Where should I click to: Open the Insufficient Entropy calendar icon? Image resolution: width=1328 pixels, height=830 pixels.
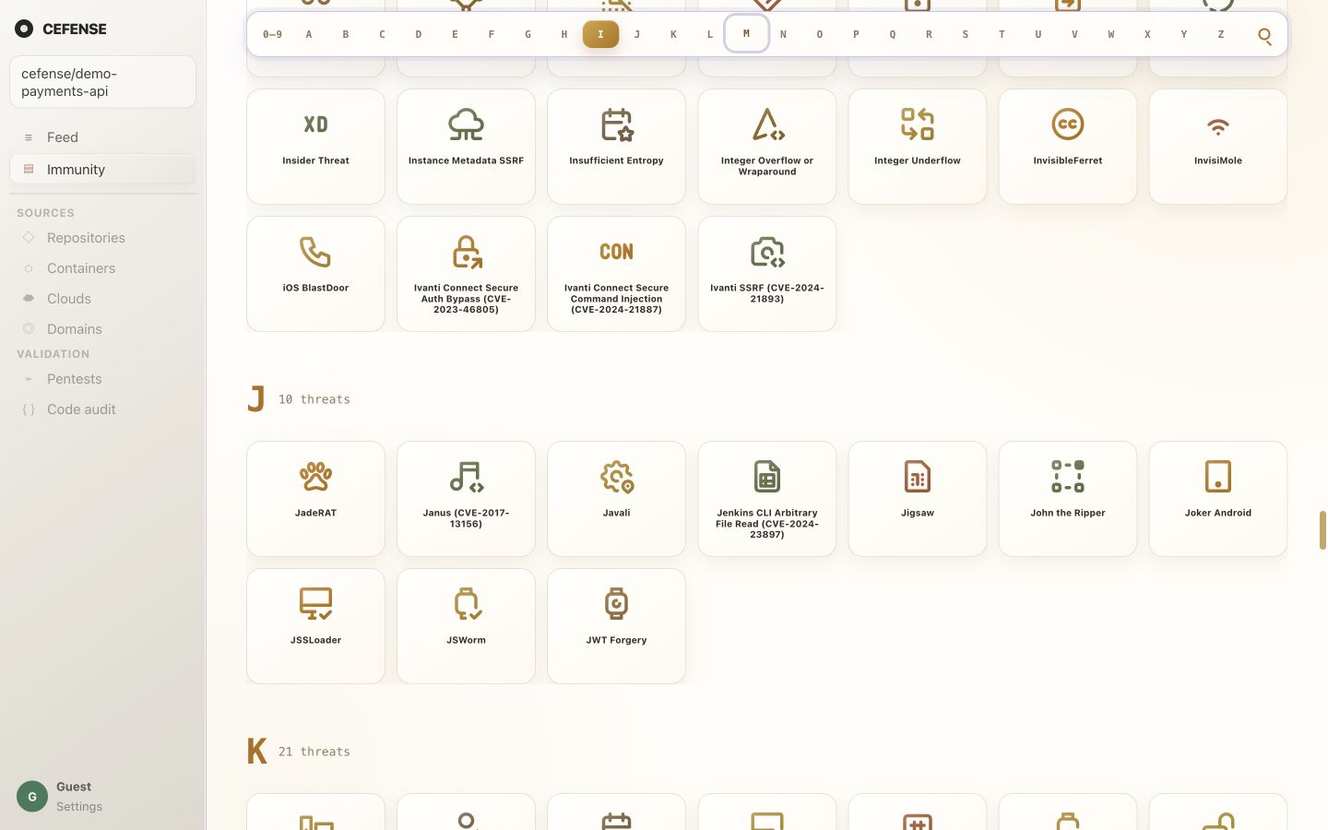[x=616, y=125]
